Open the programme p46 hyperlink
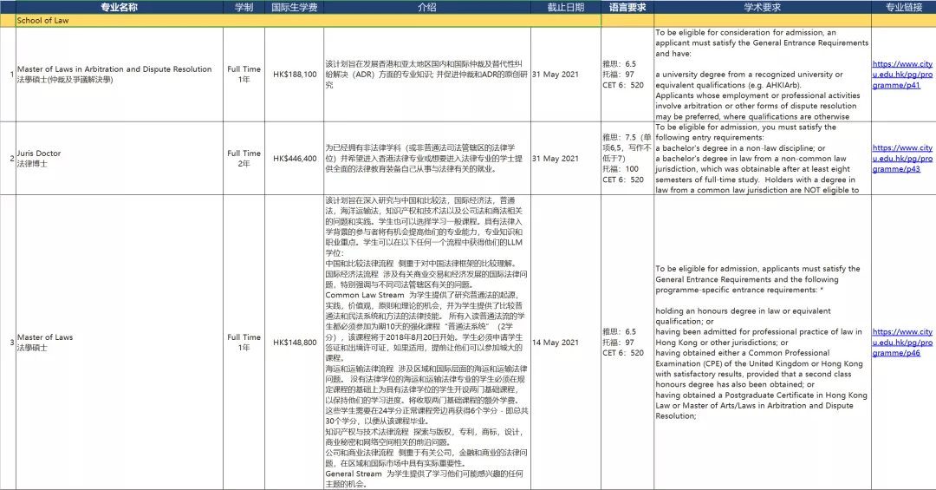The height and width of the screenshot is (490, 936). click(x=902, y=343)
